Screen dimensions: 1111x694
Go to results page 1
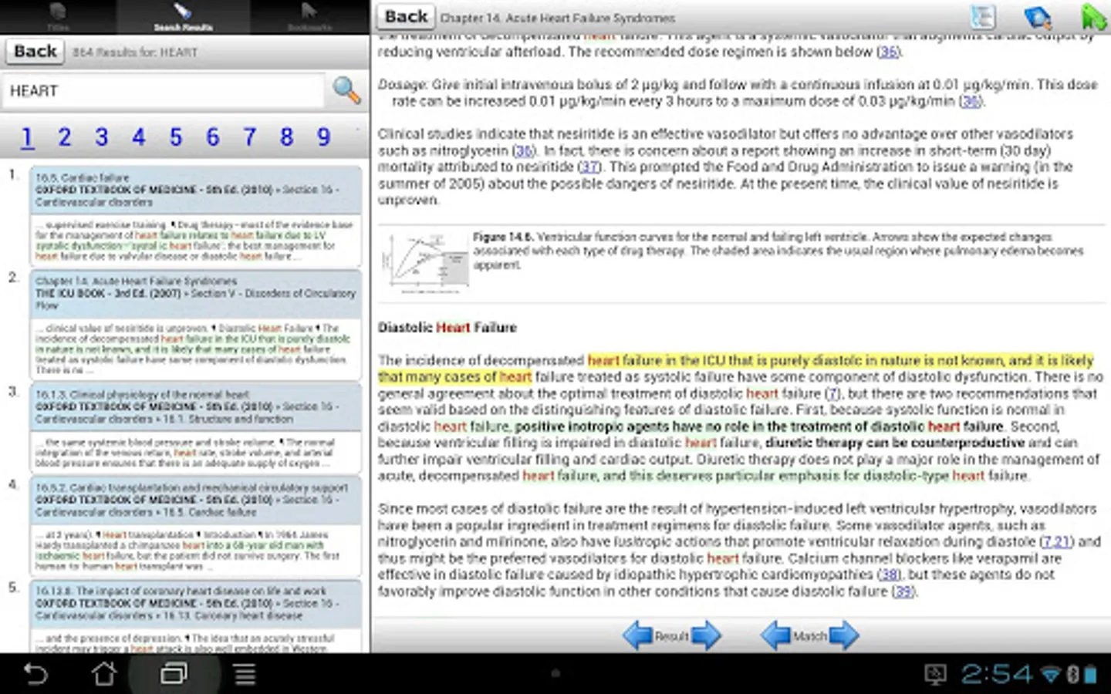pos(27,137)
